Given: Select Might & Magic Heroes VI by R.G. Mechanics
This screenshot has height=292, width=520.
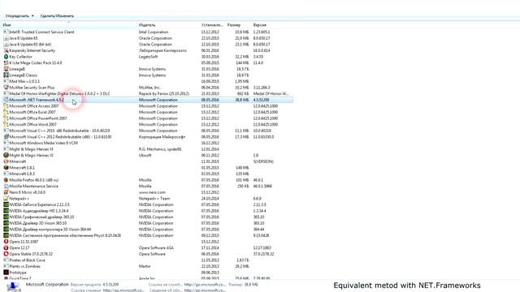Looking at the screenshot, I should click(147, 149).
